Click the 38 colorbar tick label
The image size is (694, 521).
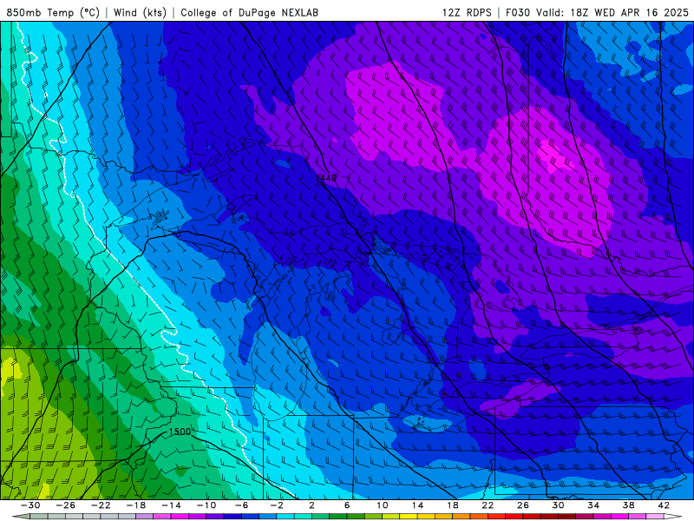[628, 505]
